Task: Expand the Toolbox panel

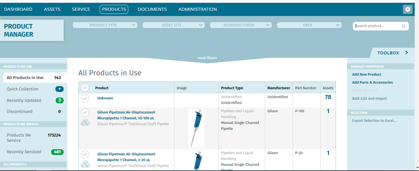Action: 392,53
